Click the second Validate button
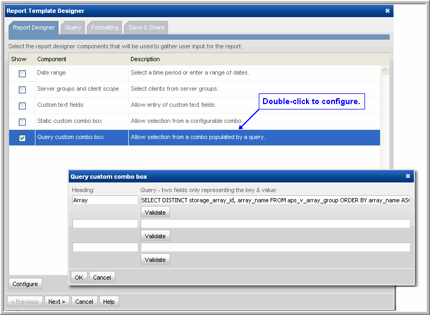430x315 pixels. (155, 236)
